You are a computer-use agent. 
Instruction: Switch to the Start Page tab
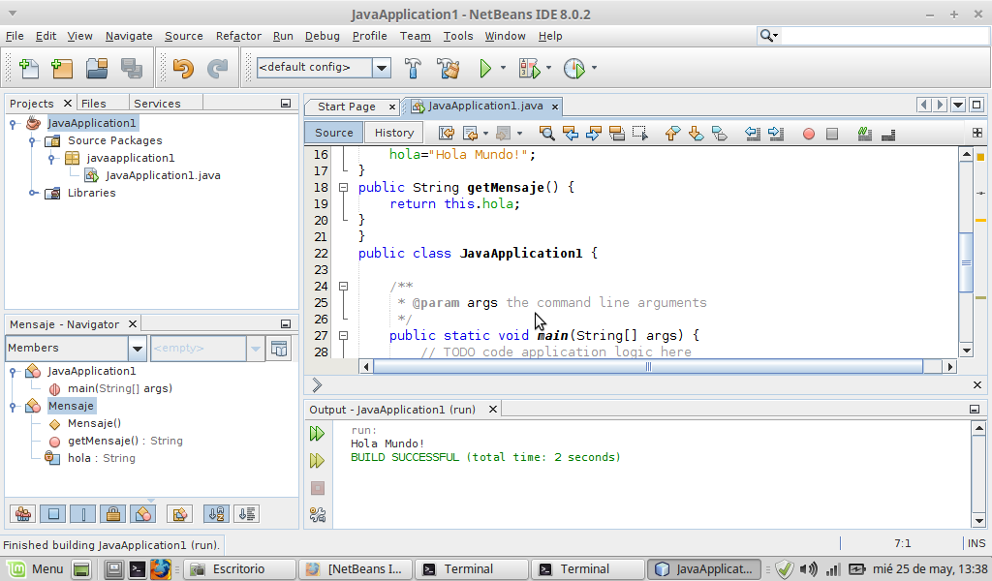346,107
